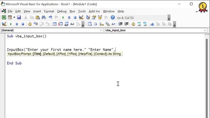Open the Format menu
This screenshot has height=118, width=210.
click(49, 11)
